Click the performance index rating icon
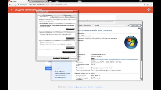The image size is (161, 90). (x=93, y=59)
